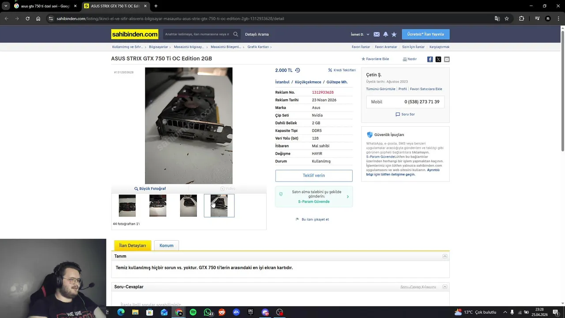Image resolution: width=565 pixels, height=318 pixels.
Task: Click Tümünü Görüntüle seller link
Action: pyautogui.click(x=380, y=89)
